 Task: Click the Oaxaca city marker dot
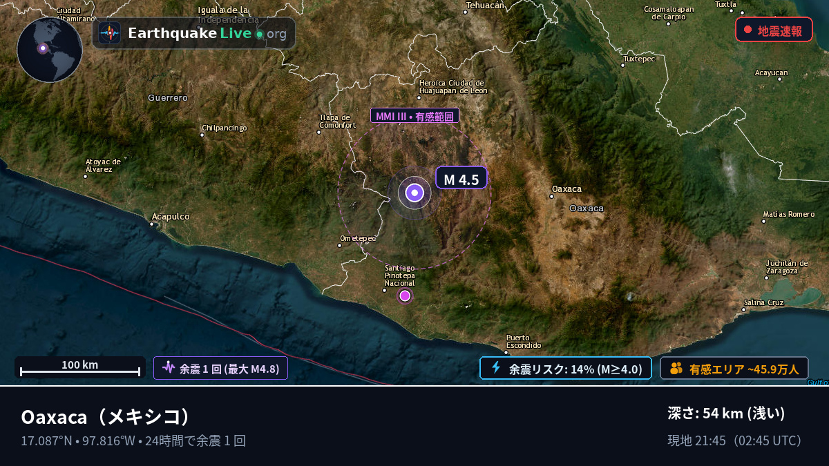[551, 196]
